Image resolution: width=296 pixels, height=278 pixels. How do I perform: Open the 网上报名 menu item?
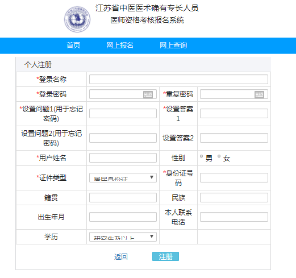[x=120, y=45]
